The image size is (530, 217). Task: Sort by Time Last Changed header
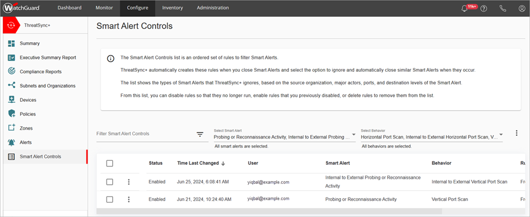pos(198,163)
